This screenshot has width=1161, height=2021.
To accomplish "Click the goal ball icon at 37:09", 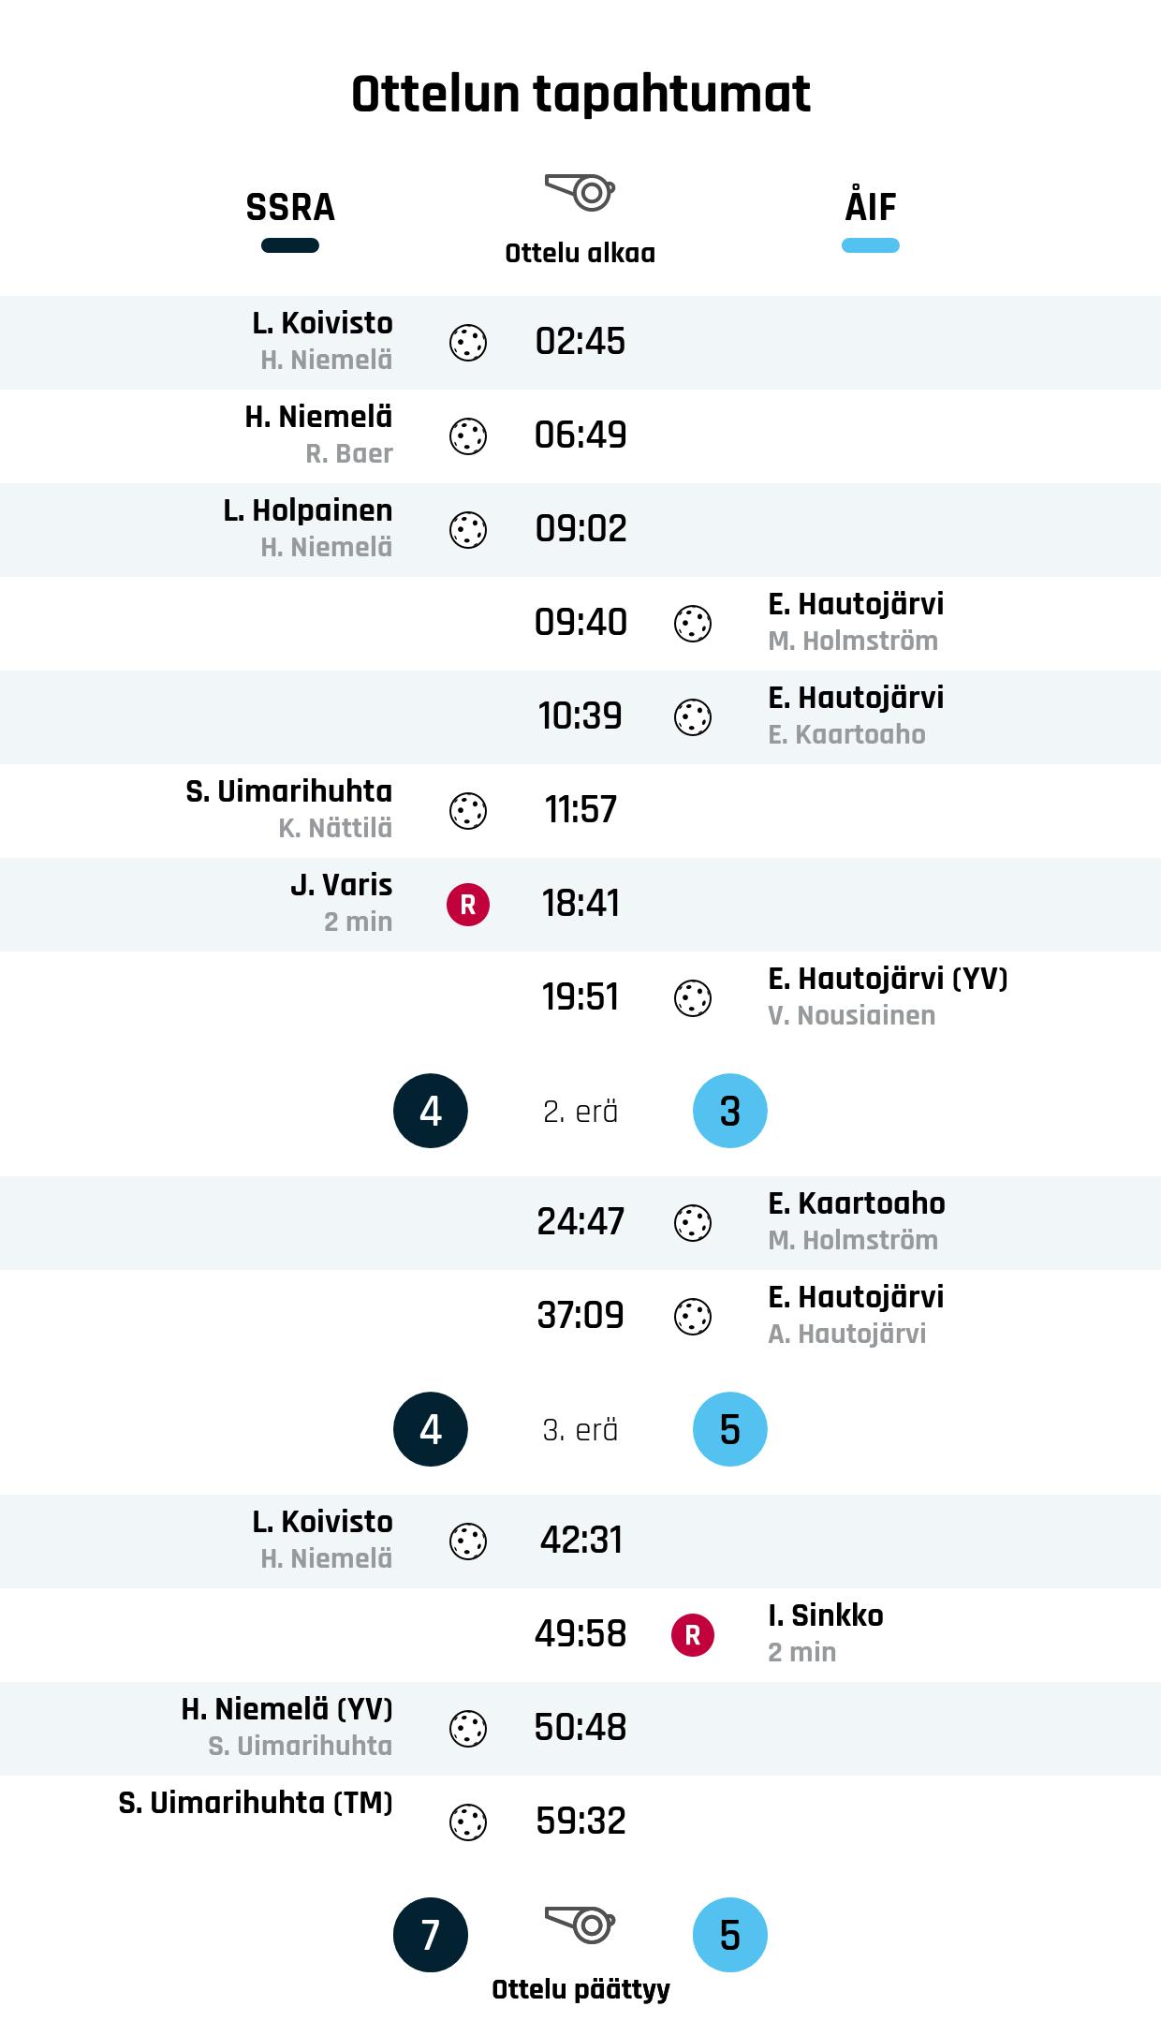I will 693,1317.
